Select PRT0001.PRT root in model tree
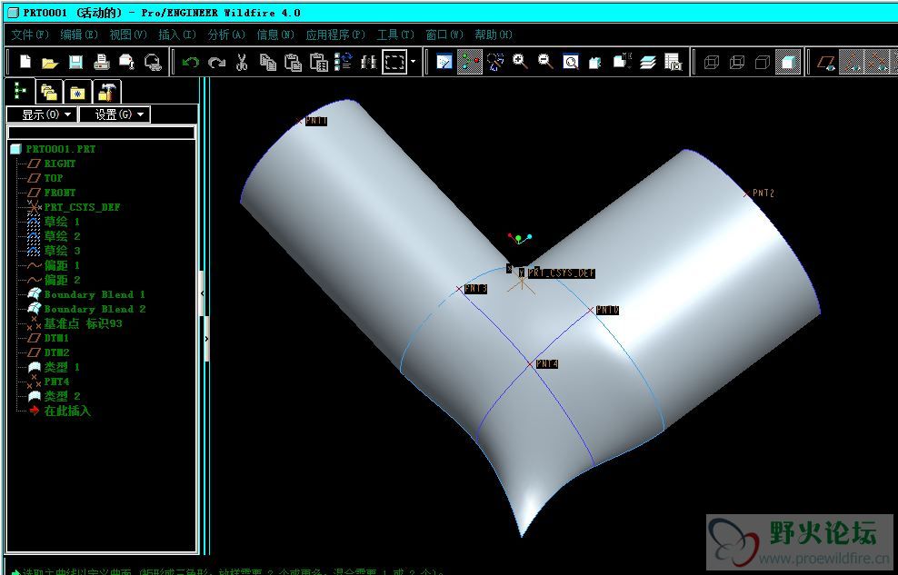Image resolution: width=898 pixels, height=575 pixels. point(60,149)
